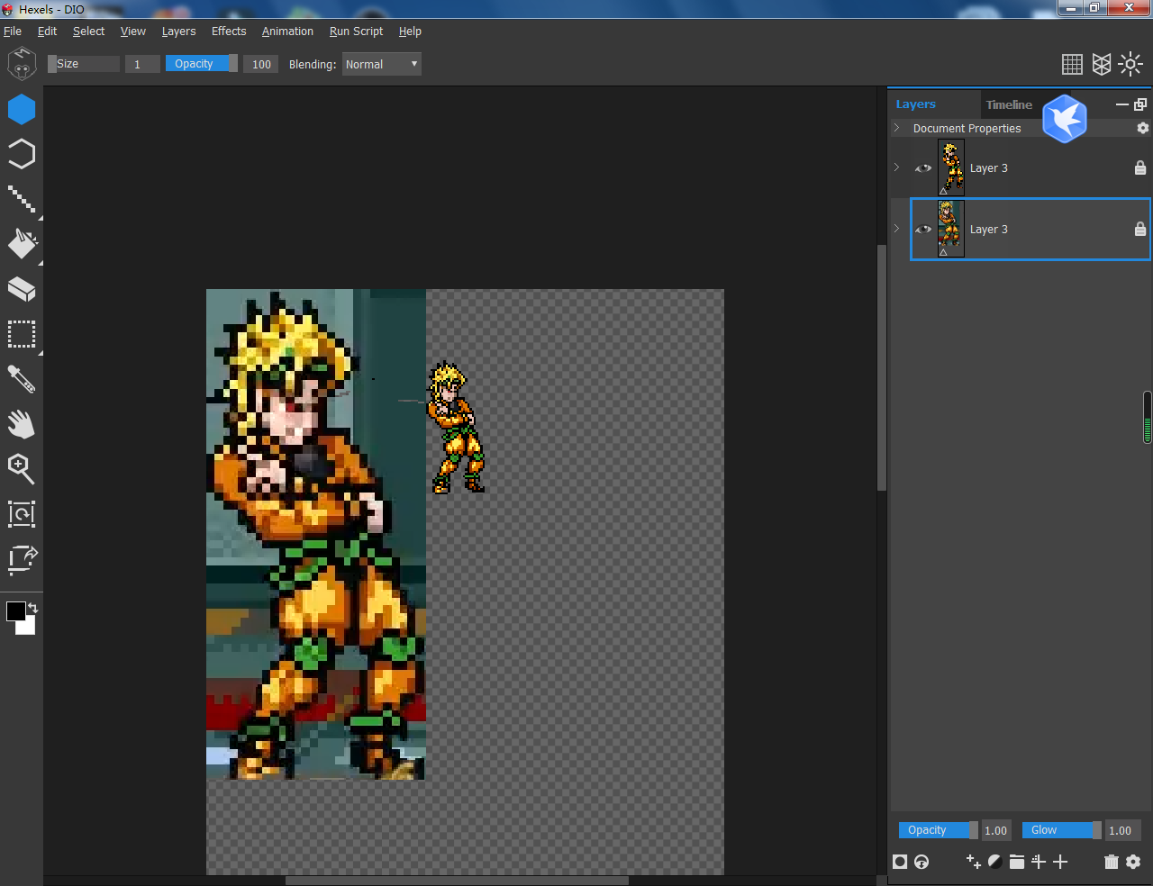Add a new pixel layer icon

coord(1039,862)
